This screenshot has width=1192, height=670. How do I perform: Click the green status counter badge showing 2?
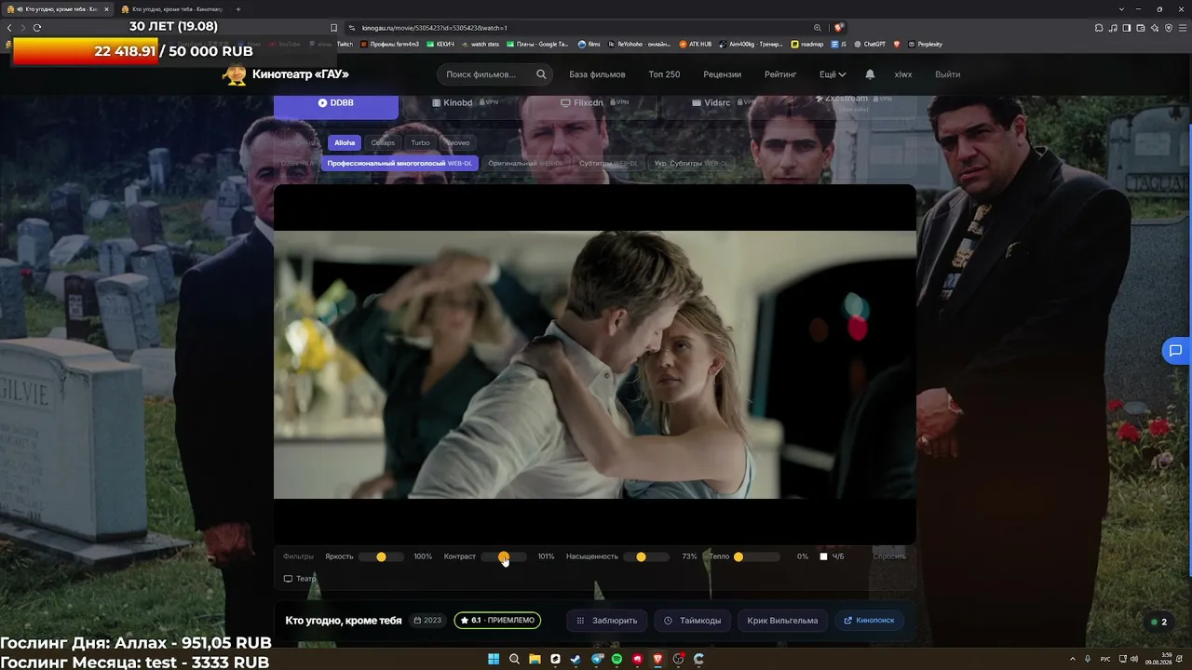click(x=1159, y=622)
